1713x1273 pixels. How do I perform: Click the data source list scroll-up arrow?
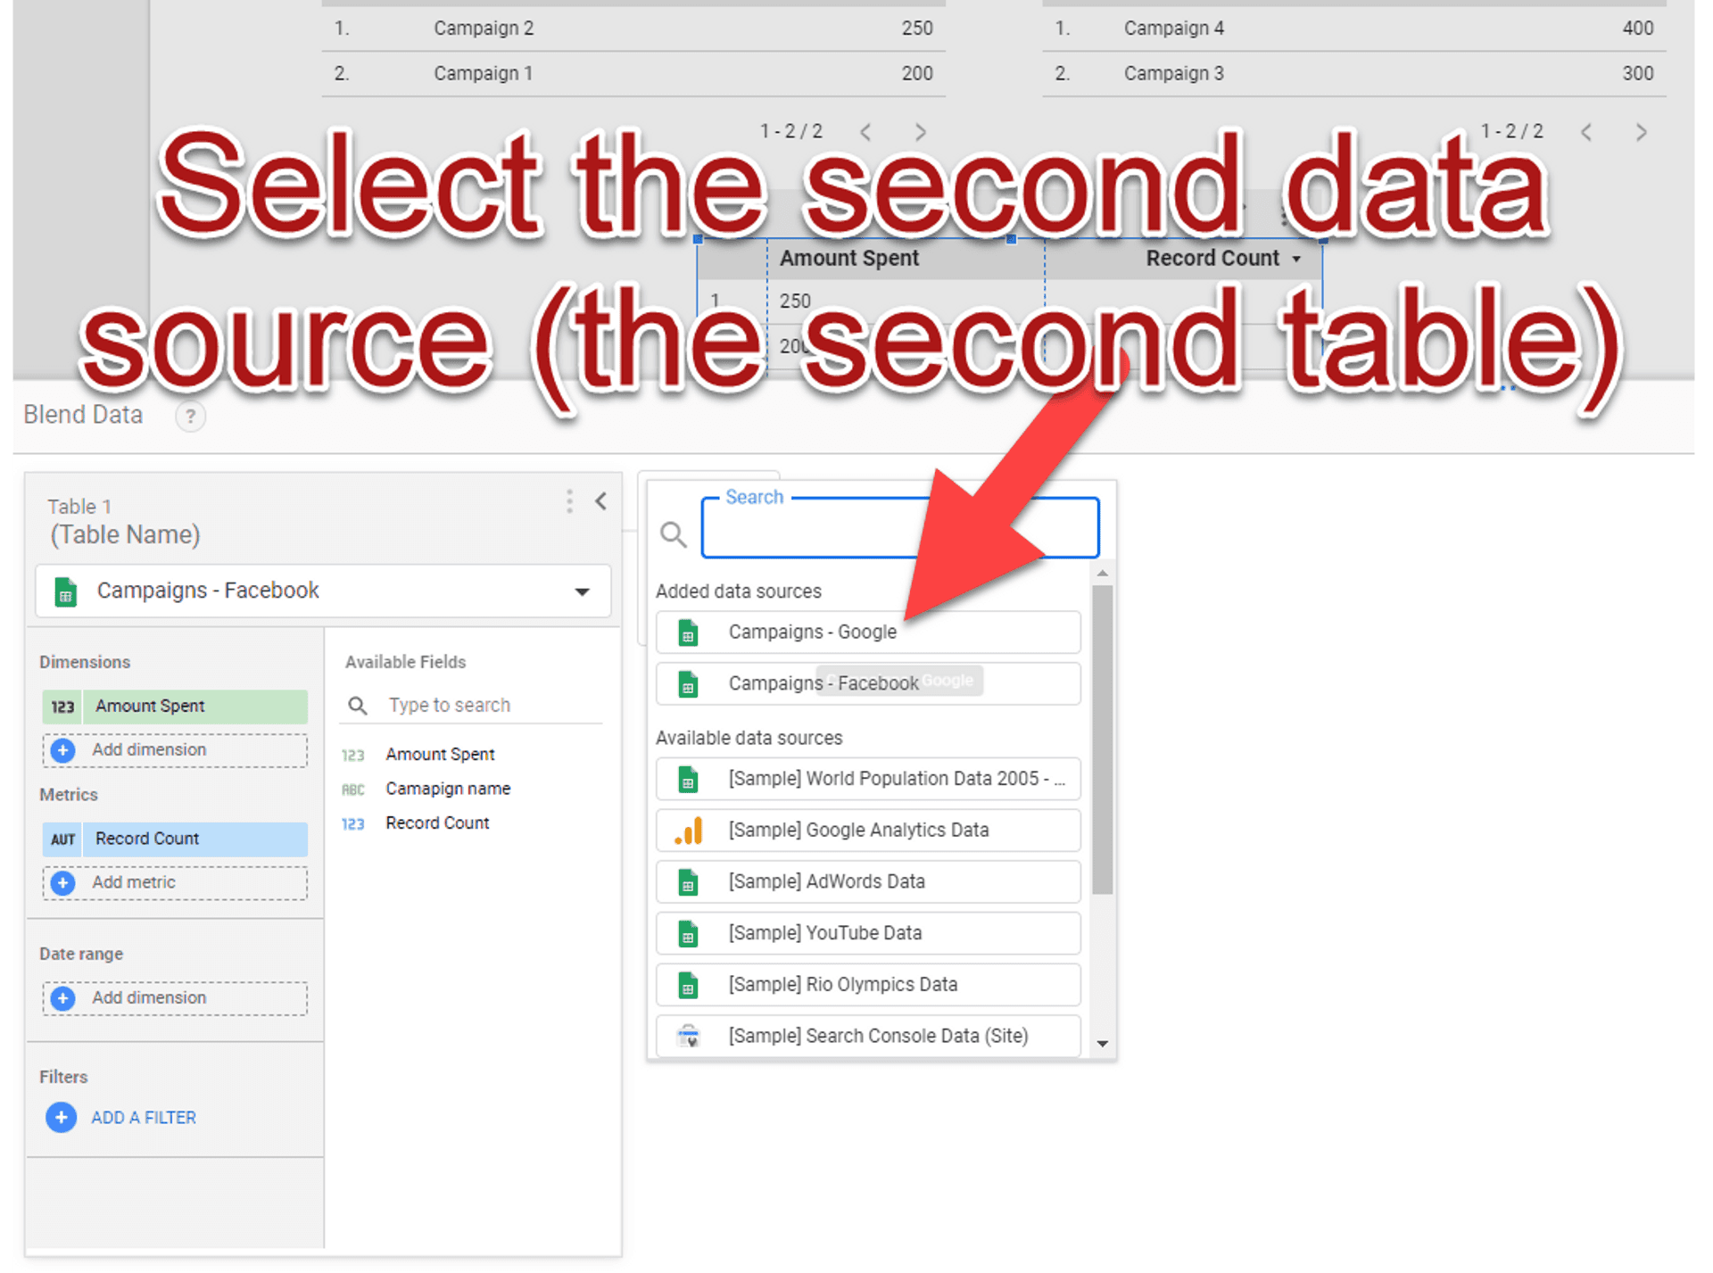click(x=1103, y=574)
